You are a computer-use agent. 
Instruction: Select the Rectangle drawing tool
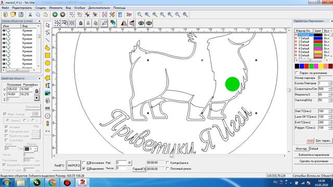[x=47, y=56]
